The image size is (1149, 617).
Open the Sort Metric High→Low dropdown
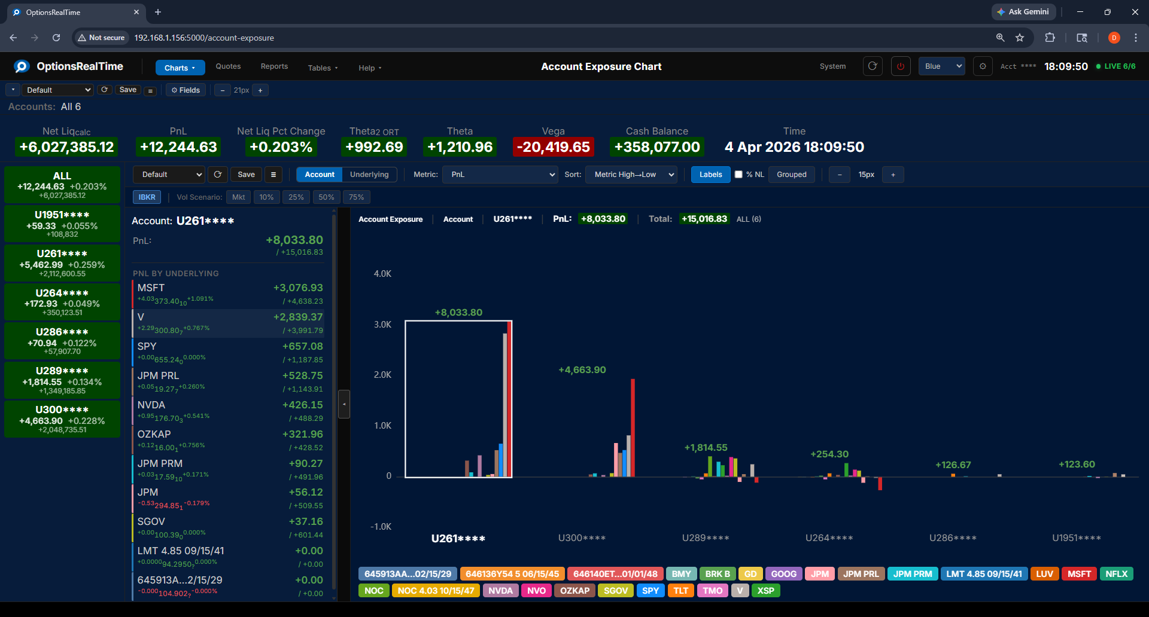pyautogui.click(x=631, y=175)
